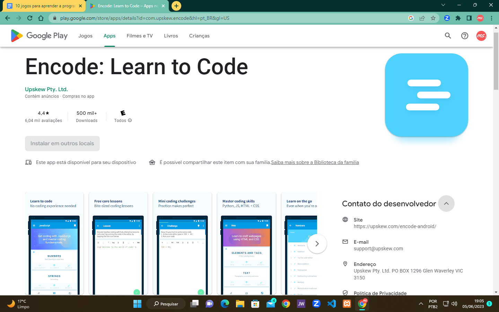Launch Microsoft Edge from taskbar
The width and height of the screenshot is (499, 312).
coord(225,304)
